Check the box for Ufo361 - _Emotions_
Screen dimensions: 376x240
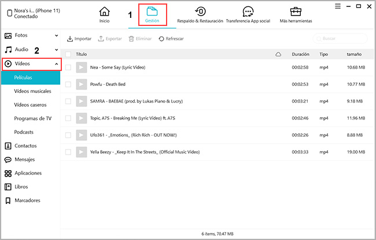[x=68, y=135]
